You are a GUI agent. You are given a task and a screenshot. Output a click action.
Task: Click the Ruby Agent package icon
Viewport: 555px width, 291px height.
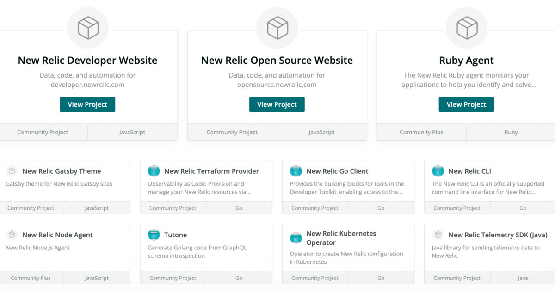click(x=466, y=28)
